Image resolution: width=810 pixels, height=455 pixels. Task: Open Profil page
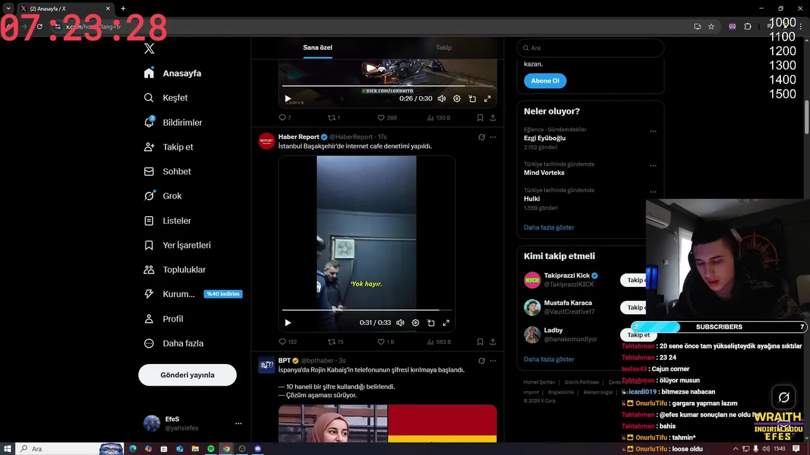[x=163, y=319]
